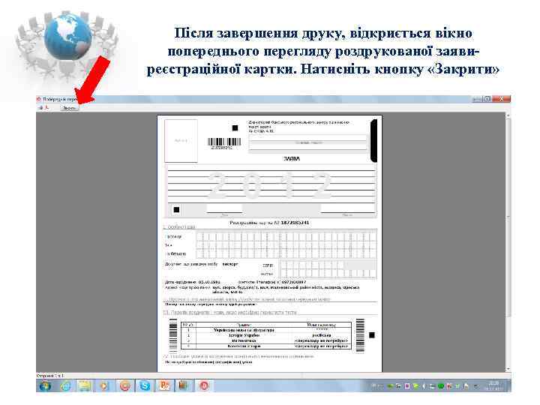Close the preview window with the red X
The width and height of the screenshot is (540, 405).
(x=502, y=99)
